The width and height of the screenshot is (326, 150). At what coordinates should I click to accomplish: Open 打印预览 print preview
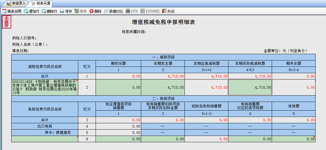point(150,11)
